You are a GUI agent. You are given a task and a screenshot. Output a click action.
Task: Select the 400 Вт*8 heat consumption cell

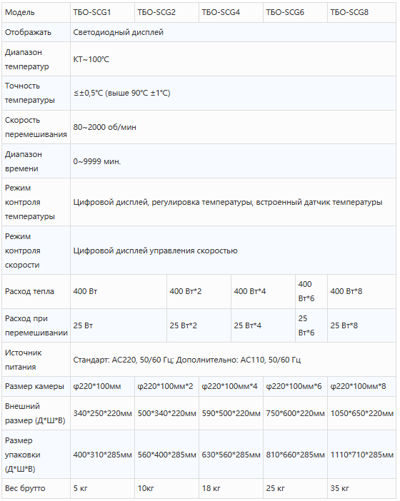pos(361,291)
